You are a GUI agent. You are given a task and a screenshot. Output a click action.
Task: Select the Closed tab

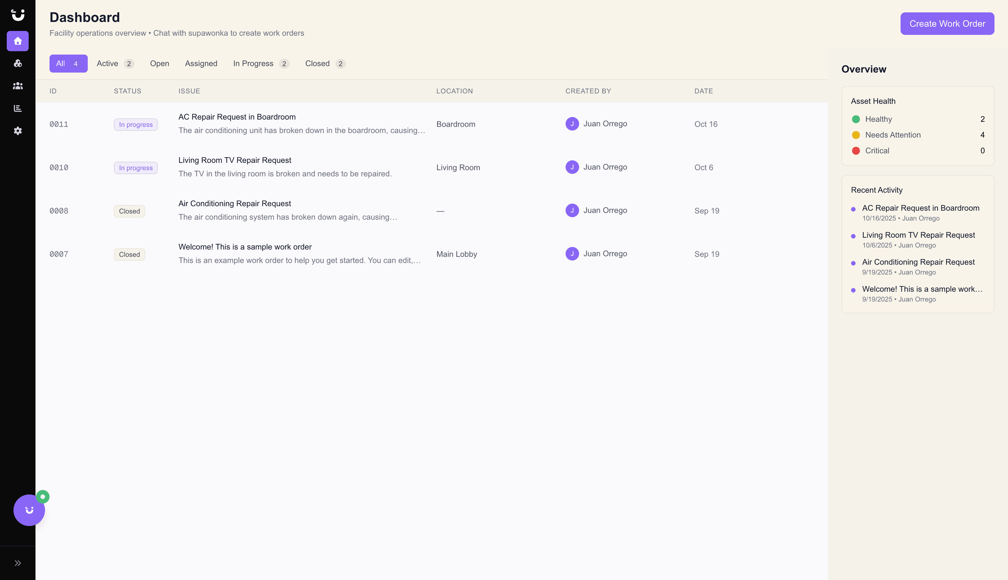point(325,64)
